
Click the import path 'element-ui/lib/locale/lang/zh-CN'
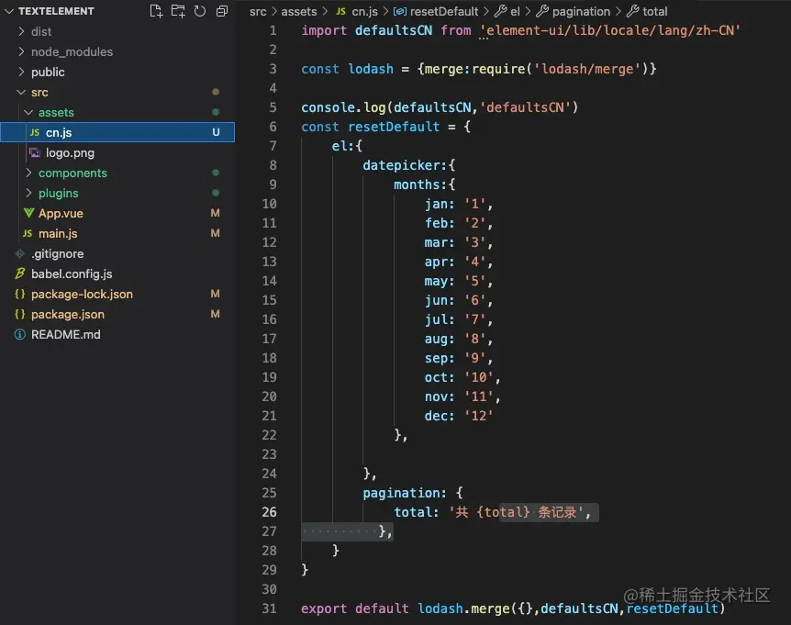(610, 30)
